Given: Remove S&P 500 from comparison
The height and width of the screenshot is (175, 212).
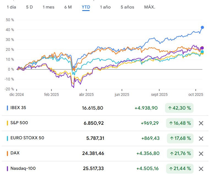Looking at the screenshot, I should 201,123.
